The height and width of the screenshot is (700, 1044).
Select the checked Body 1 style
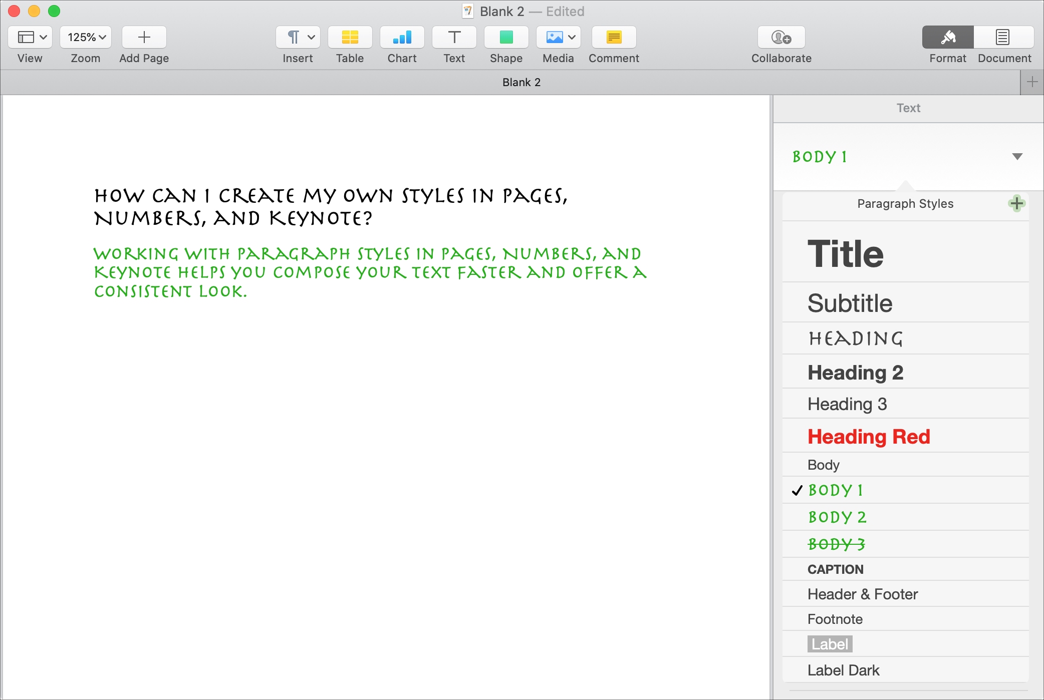point(905,490)
